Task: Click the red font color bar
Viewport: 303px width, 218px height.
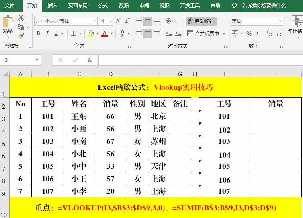Action: (104, 36)
